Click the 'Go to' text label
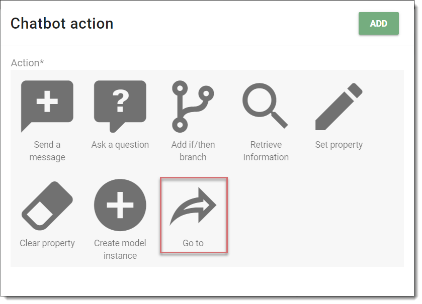Viewport: 422px width, 304px height. pyautogui.click(x=193, y=243)
